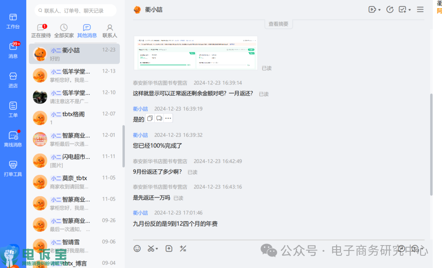
Task: Open the 打单工具 sidebar item
Action: tap(13, 167)
